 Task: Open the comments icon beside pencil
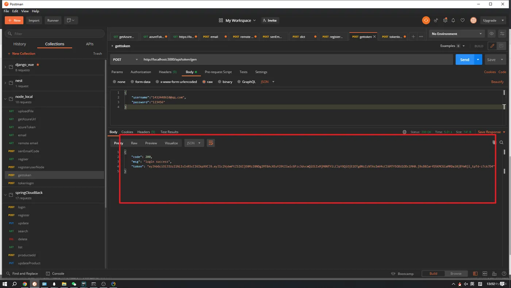click(x=501, y=46)
